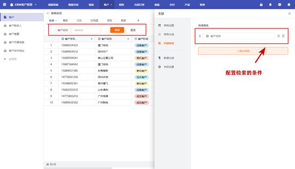
Task: Click the icon beside 客户开票信息
Action: pyautogui.click(x=5, y=42)
